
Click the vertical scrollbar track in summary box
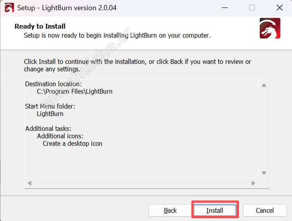tap(264, 128)
